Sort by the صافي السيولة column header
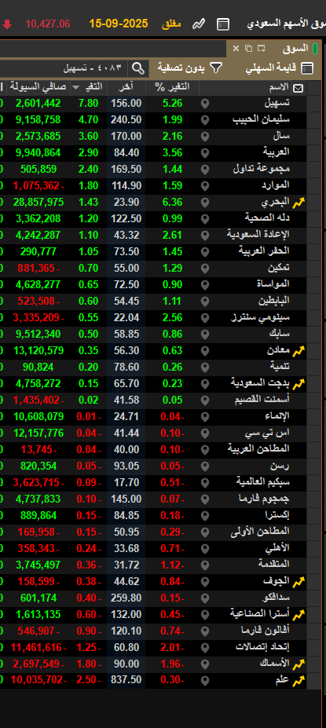The height and width of the screenshot is (728, 326). click(x=37, y=87)
